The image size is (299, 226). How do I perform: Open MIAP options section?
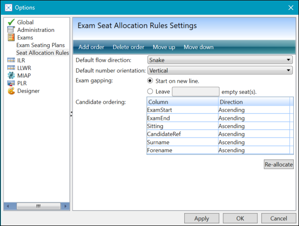24,76
